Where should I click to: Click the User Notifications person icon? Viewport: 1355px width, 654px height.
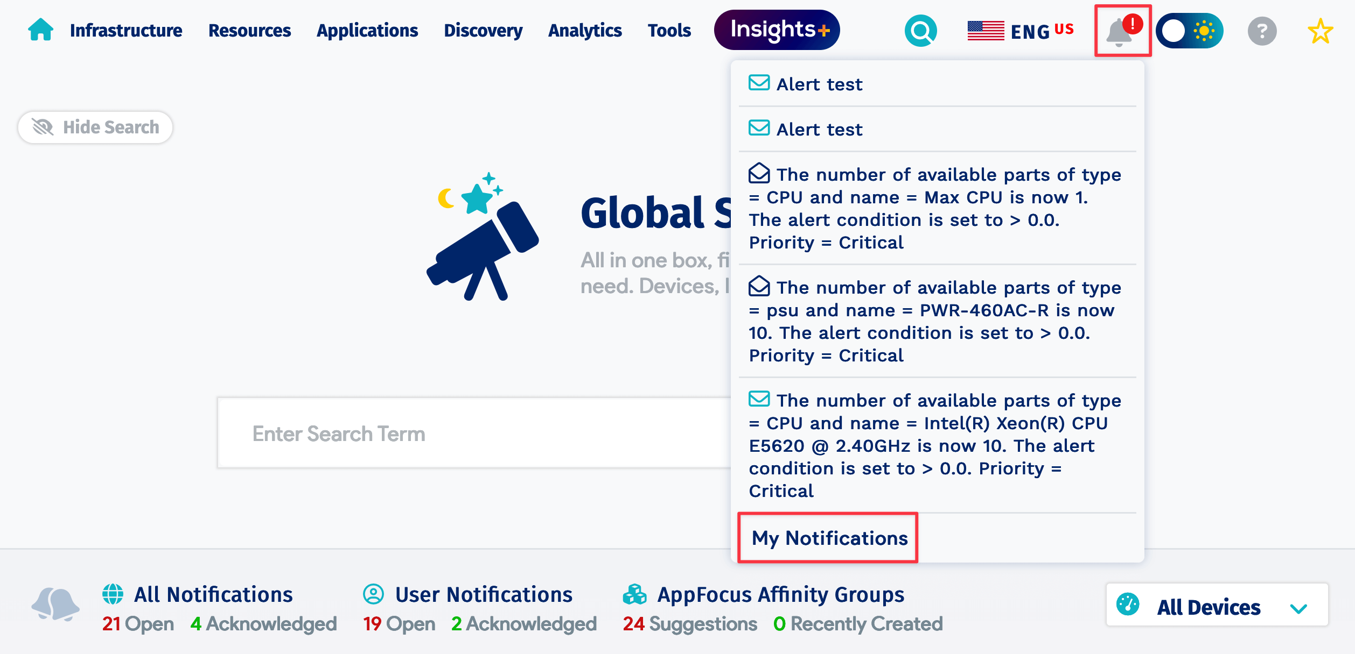point(373,594)
